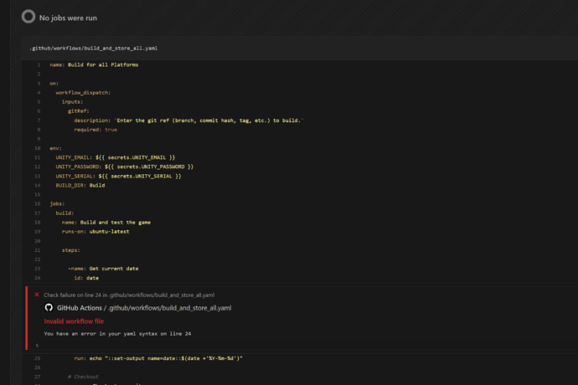Viewport: 578px width, 385px height.
Task: Click the 'workflow_dispatch:' code line
Action: 83,93
